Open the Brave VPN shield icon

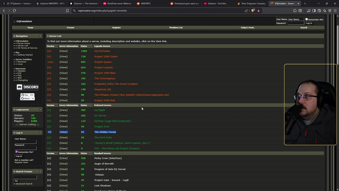(x=330, y=11)
